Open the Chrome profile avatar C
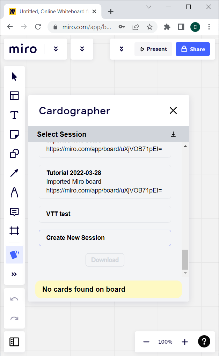Image resolution: width=219 pixels, height=358 pixels. pyautogui.click(x=195, y=27)
